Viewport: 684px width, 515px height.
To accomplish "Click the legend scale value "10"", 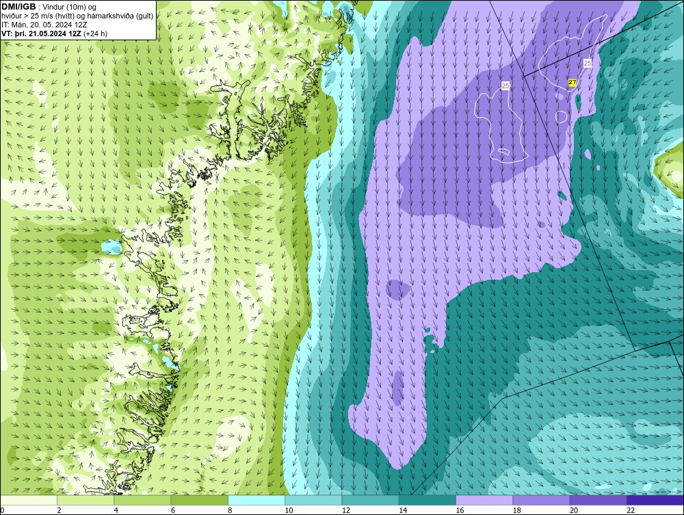I will coord(289,510).
